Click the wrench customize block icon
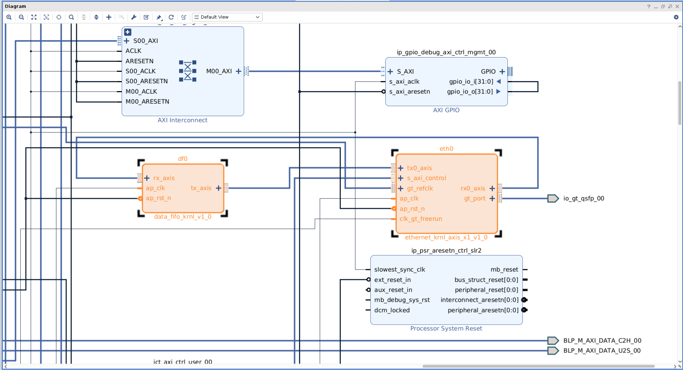This screenshot has width=683, height=370. [134, 17]
